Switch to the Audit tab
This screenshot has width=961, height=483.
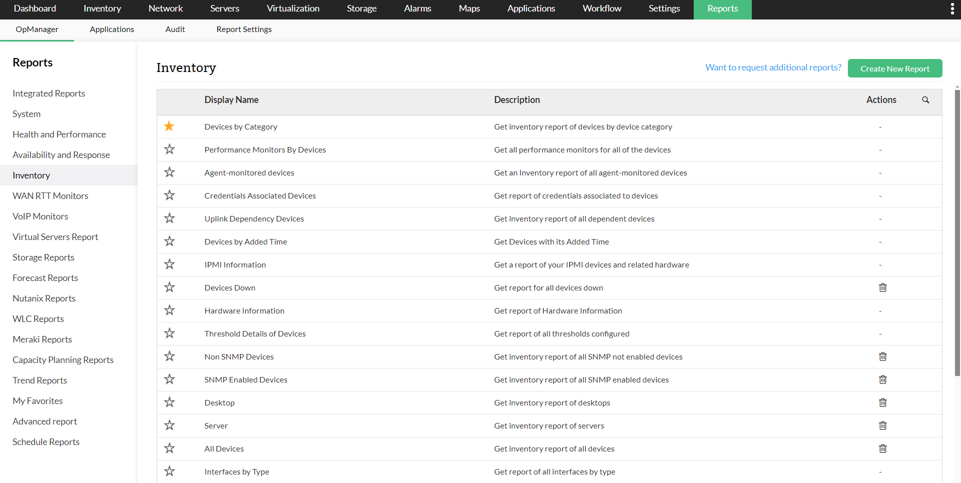[175, 29]
